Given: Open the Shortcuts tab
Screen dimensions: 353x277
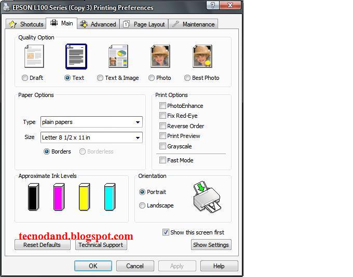Looking at the screenshot, I should click(x=26, y=24).
